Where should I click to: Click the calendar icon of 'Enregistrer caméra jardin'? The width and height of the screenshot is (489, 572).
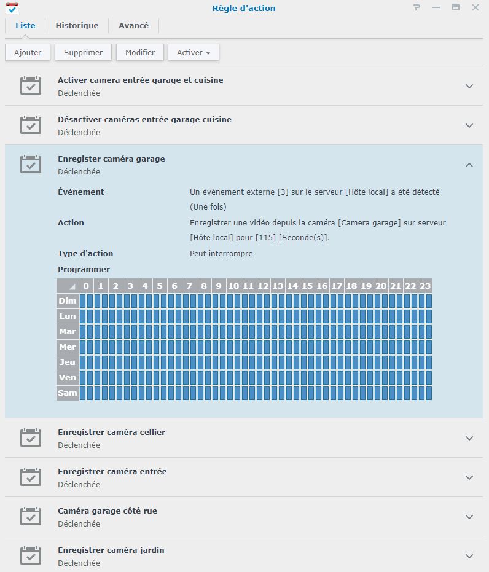pyautogui.click(x=31, y=556)
